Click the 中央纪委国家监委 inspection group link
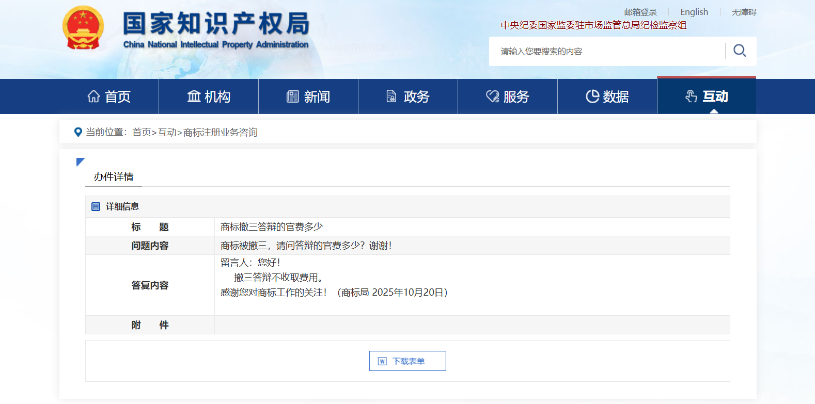815x404 pixels. (x=593, y=25)
